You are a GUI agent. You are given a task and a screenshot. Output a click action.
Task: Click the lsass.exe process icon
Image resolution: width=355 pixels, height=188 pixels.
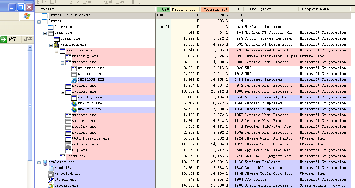[x=62, y=156]
